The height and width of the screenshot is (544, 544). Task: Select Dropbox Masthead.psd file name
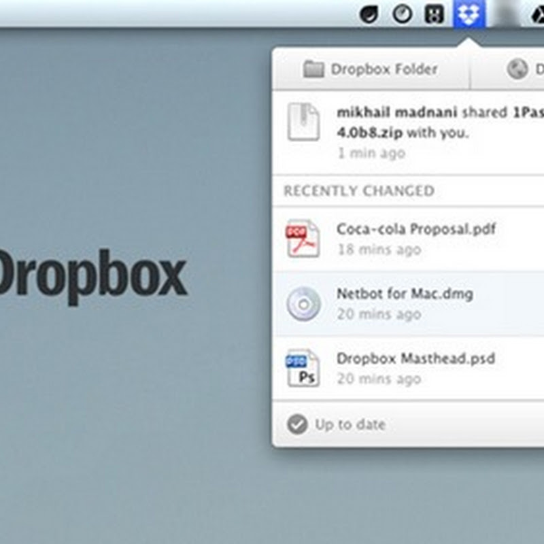coord(415,359)
